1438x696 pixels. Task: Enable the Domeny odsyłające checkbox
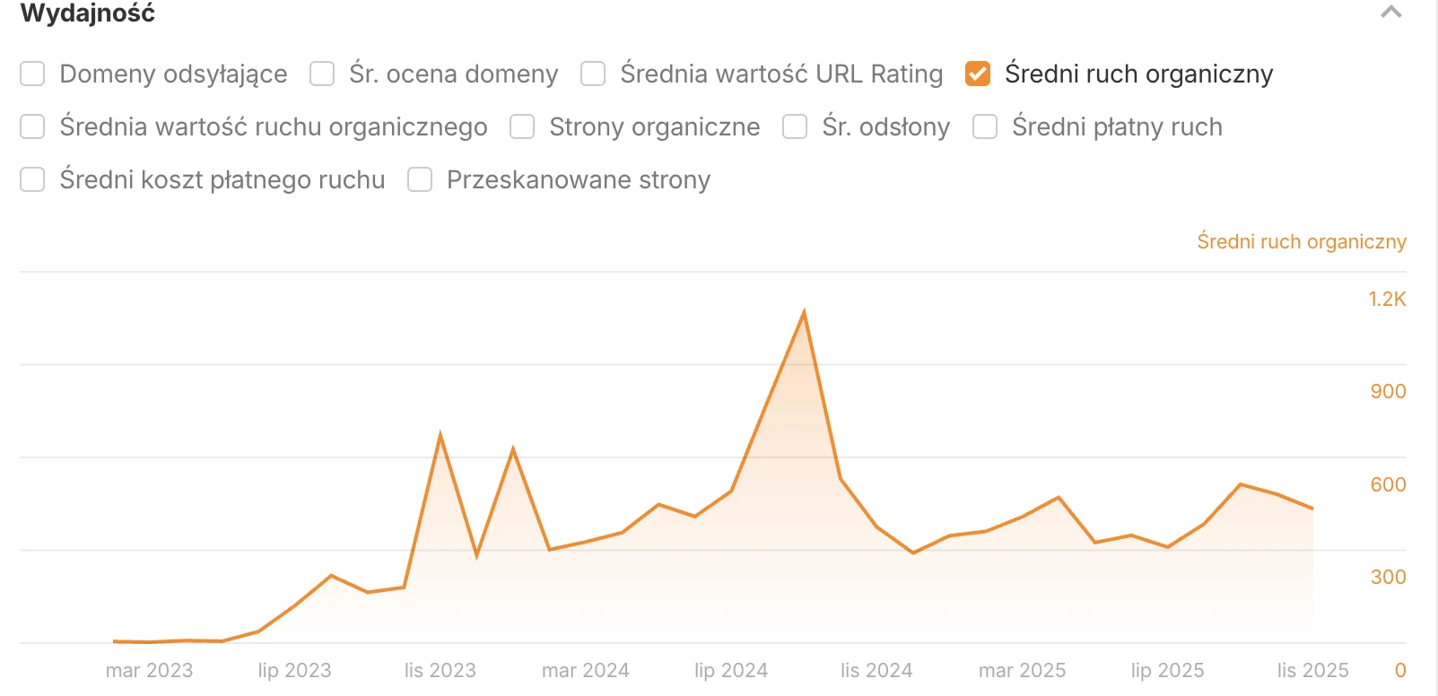coord(32,74)
